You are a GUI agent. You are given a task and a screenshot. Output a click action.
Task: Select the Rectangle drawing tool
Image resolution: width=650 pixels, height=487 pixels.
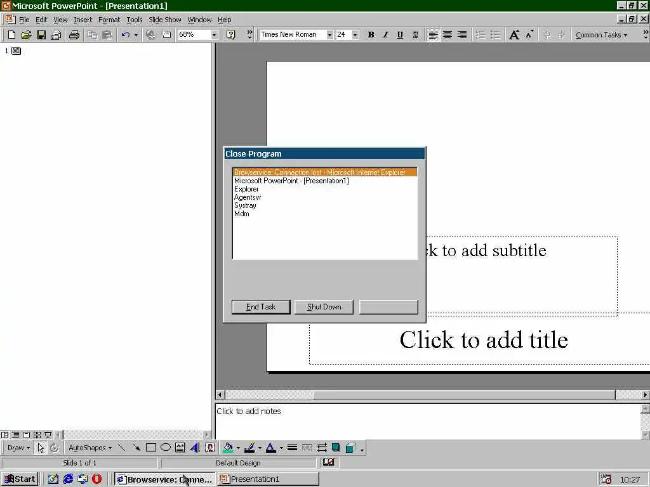click(x=151, y=448)
